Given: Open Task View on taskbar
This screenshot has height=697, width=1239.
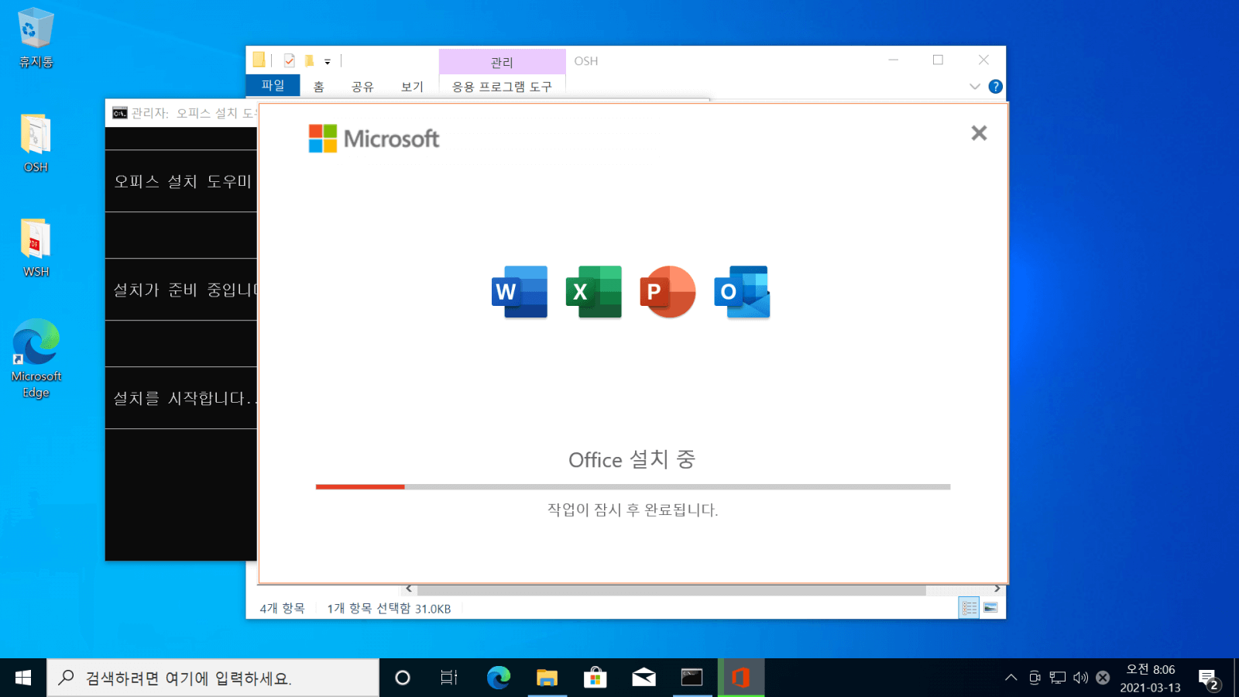Looking at the screenshot, I should [x=449, y=678].
